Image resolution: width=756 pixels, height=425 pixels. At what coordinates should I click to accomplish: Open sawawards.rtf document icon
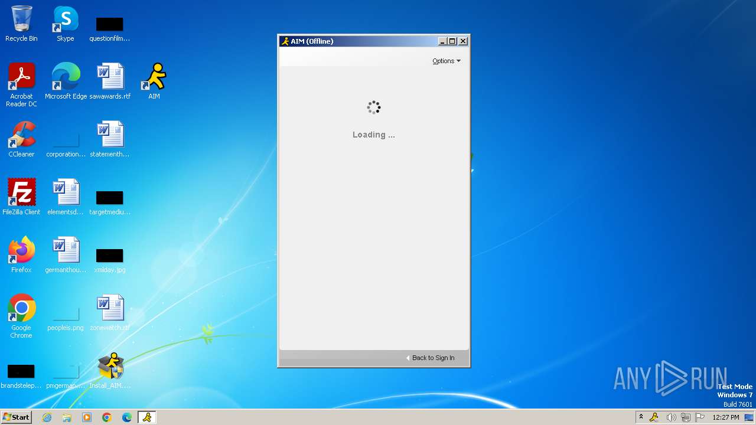pos(110,81)
